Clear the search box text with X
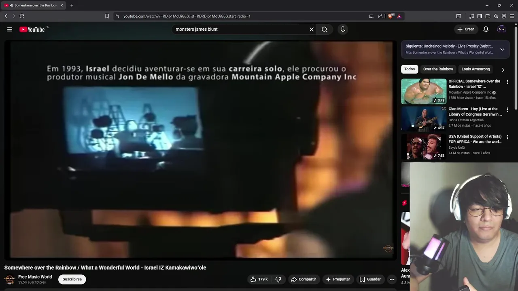 (x=312, y=29)
